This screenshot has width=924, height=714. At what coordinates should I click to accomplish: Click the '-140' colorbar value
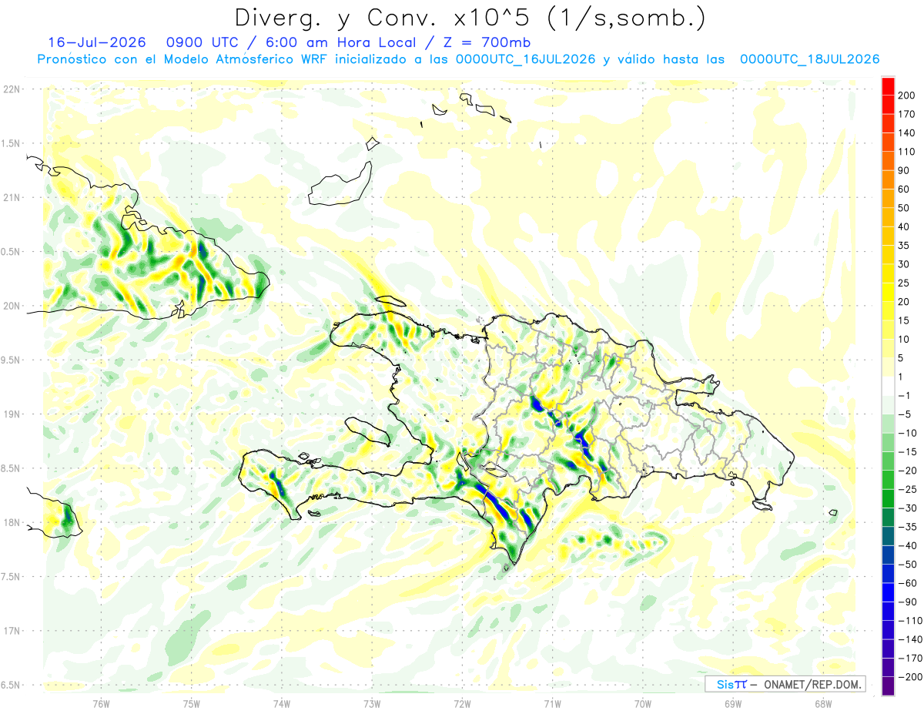click(x=910, y=639)
